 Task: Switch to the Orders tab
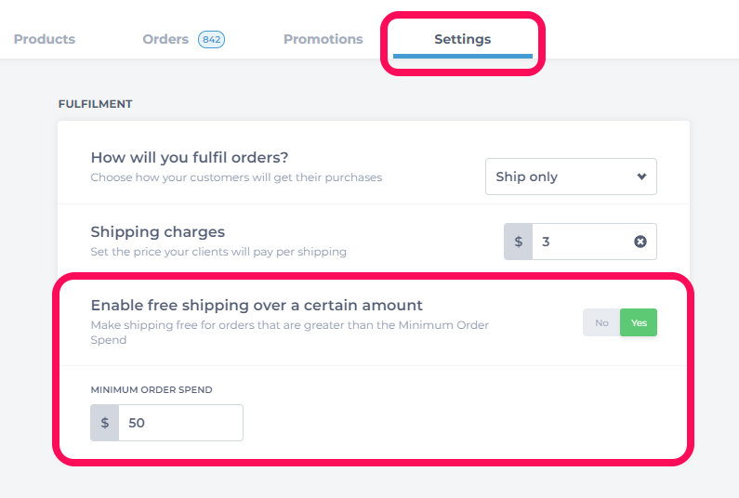165,39
